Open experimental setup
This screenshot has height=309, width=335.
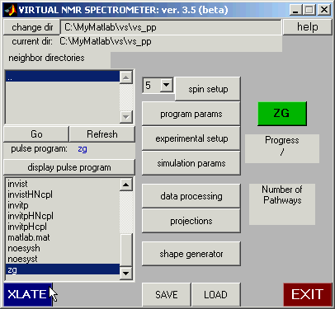click(191, 138)
